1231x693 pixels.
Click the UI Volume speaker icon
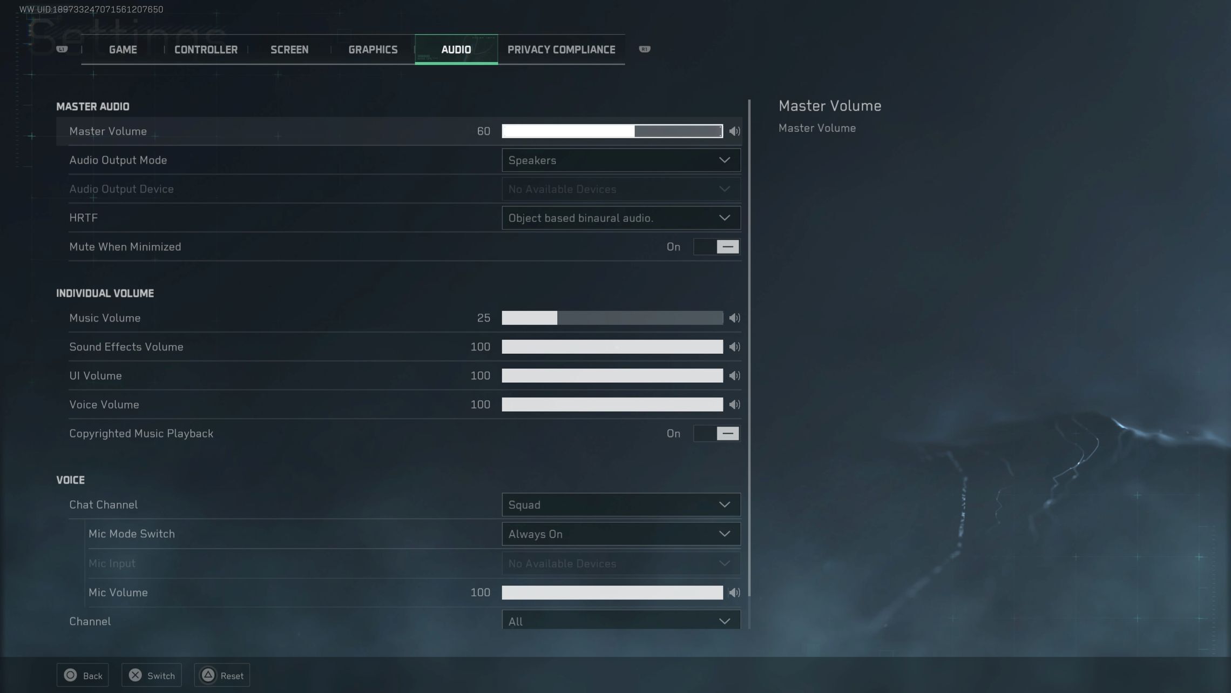click(x=734, y=376)
